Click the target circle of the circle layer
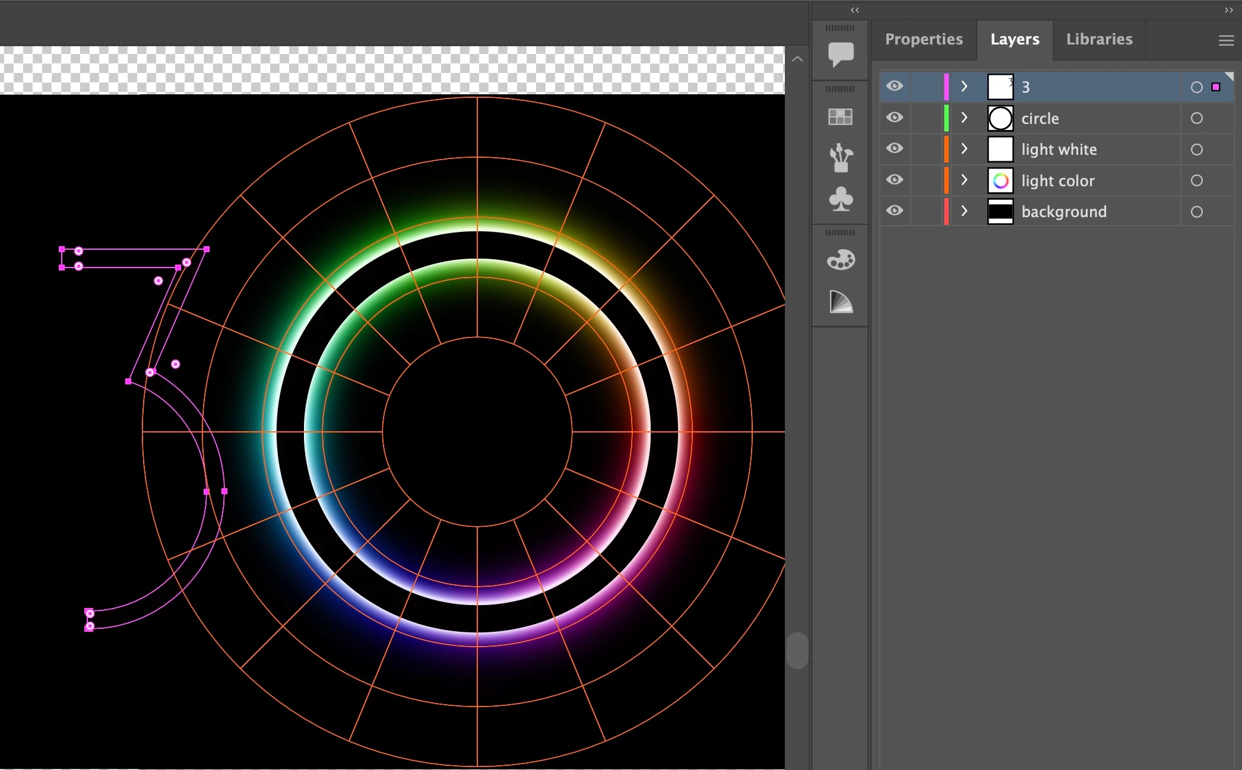 tap(1196, 118)
